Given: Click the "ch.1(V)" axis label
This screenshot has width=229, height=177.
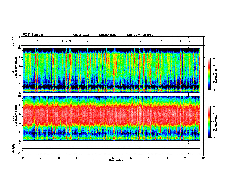Looking at the screenshot, I should 14,41.
